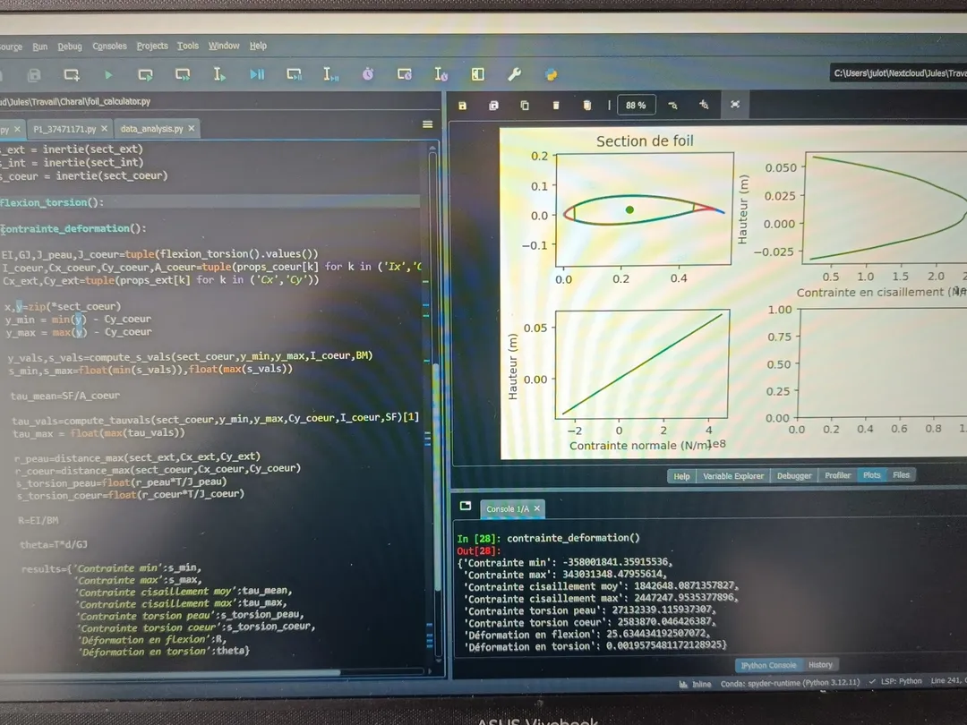Open the Projects menu
This screenshot has width=967, height=725.
(152, 46)
